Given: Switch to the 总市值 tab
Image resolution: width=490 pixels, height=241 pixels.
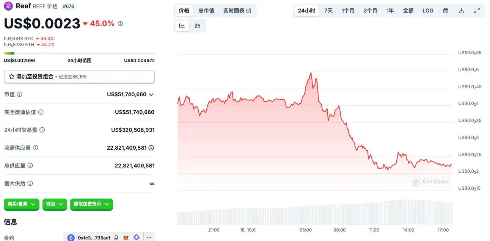Looking at the screenshot, I should (x=206, y=11).
